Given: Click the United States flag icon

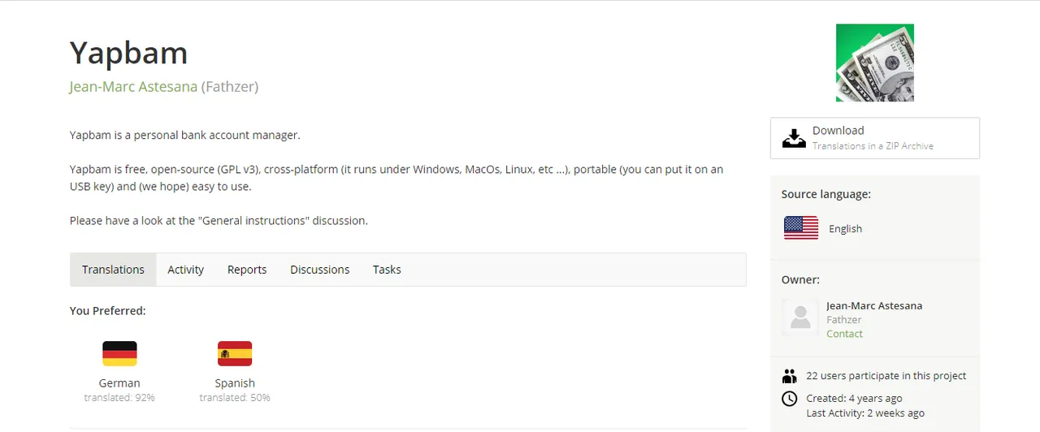Looking at the screenshot, I should (x=801, y=228).
